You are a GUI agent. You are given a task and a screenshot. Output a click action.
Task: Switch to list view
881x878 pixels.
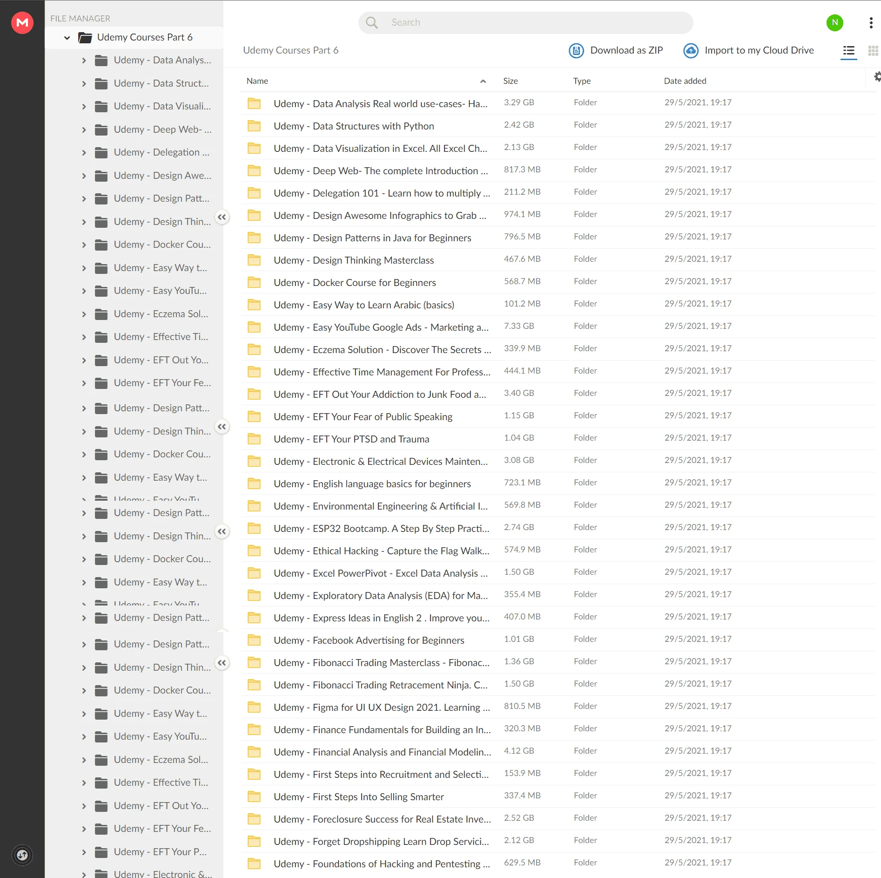coord(848,50)
